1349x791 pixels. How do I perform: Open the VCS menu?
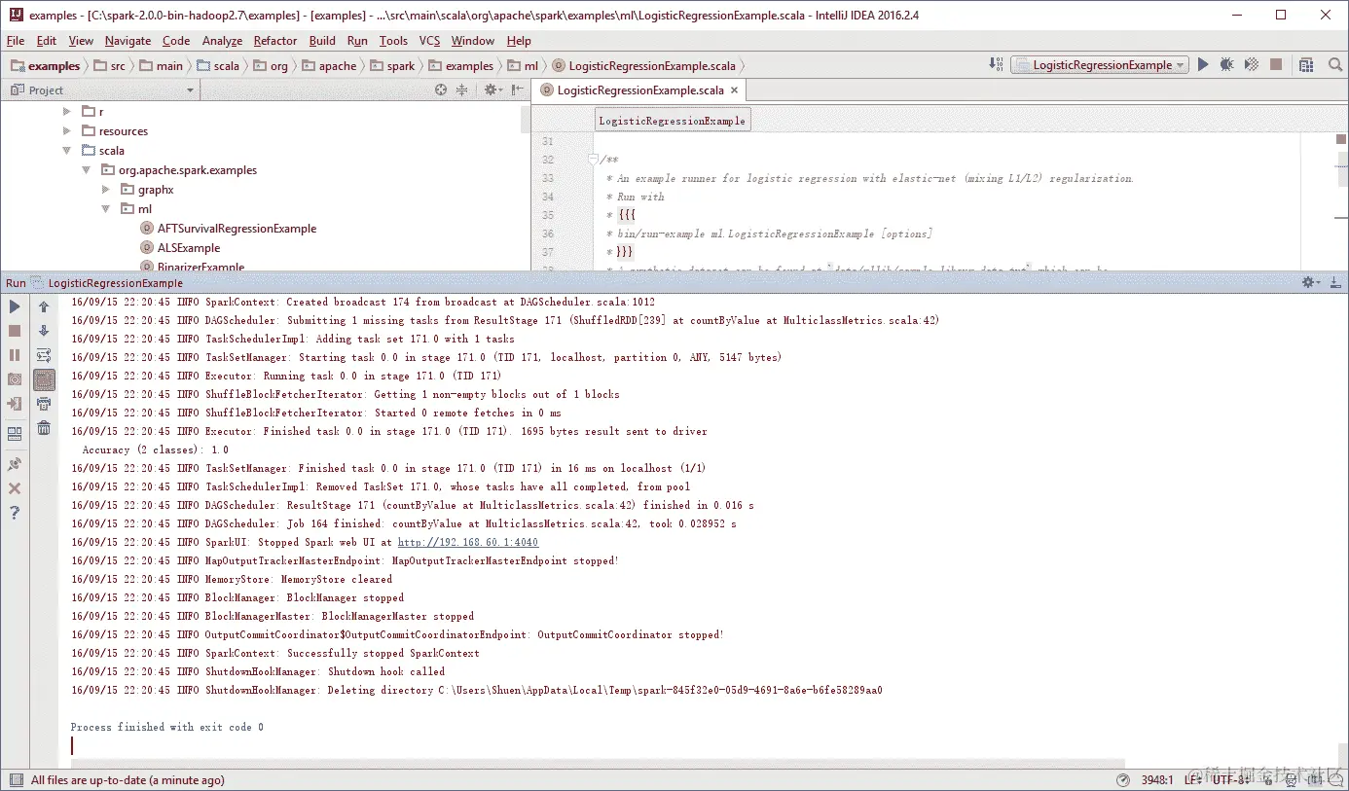coord(429,41)
